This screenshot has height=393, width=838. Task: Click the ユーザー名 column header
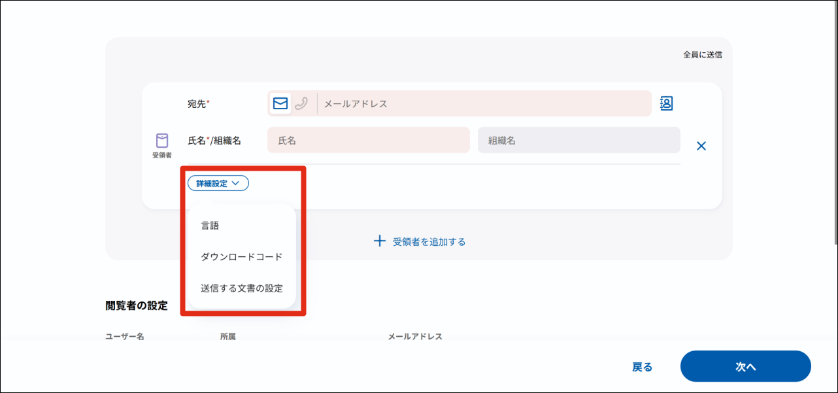pos(125,336)
